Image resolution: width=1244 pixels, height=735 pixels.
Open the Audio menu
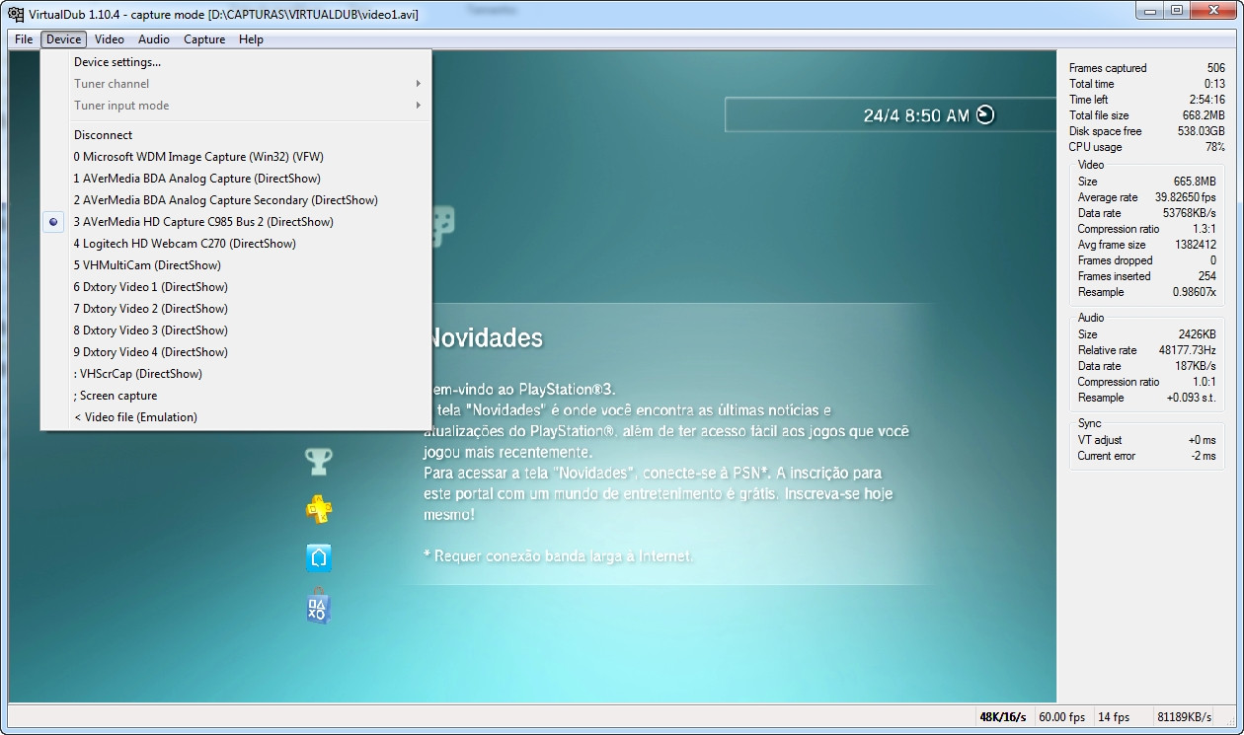tap(153, 39)
